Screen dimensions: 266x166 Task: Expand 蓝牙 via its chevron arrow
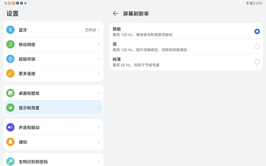click(99, 30)
